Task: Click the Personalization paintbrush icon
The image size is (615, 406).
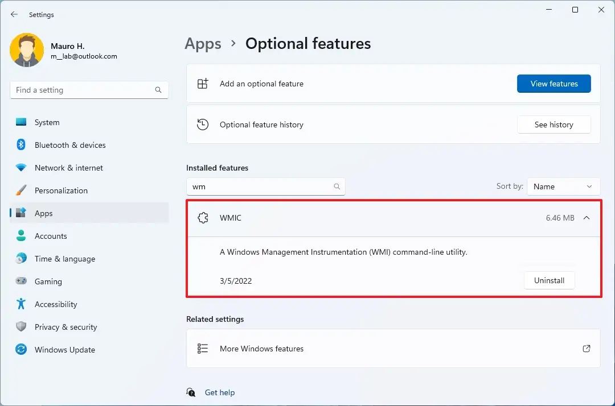Action: click(21, 190)
